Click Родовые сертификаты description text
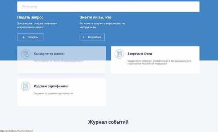 click(x=53, y=94)
